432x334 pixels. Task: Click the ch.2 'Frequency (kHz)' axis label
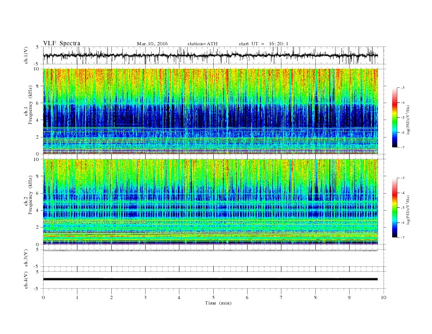pyautogui.click(x=30, y=195)
